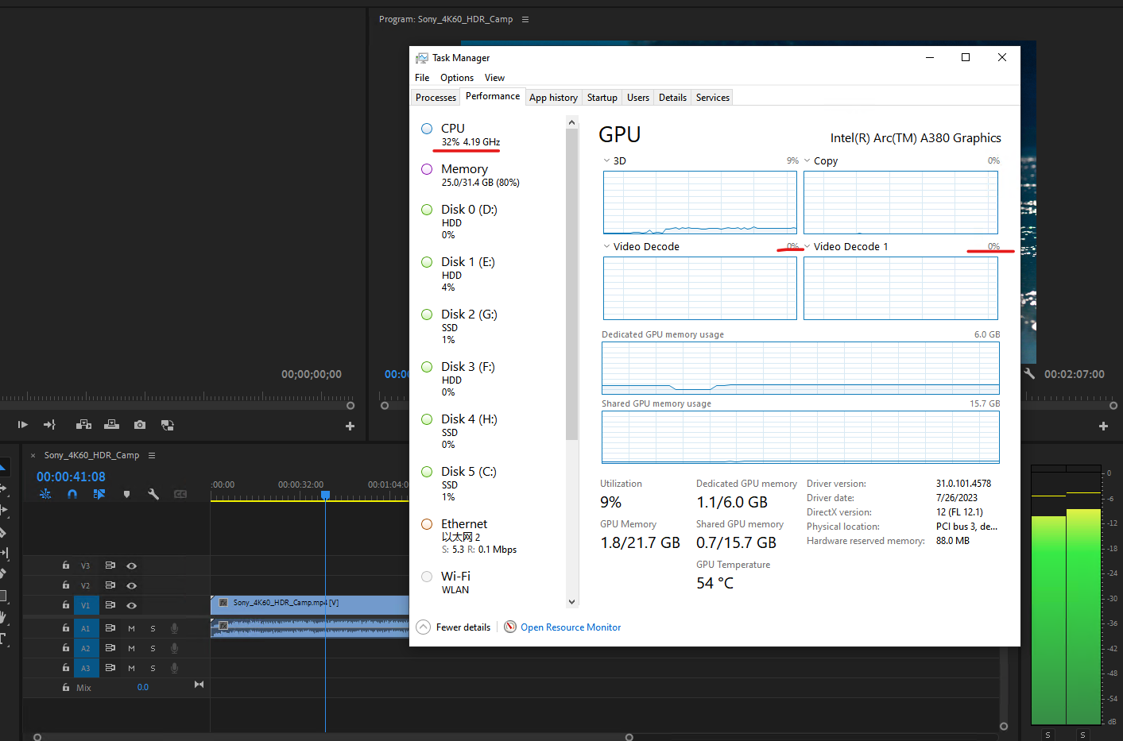Image resolution: width=1123 pixels, height=741 pixels.
Task: Click Fewer details
Action: tap(463, 627)
